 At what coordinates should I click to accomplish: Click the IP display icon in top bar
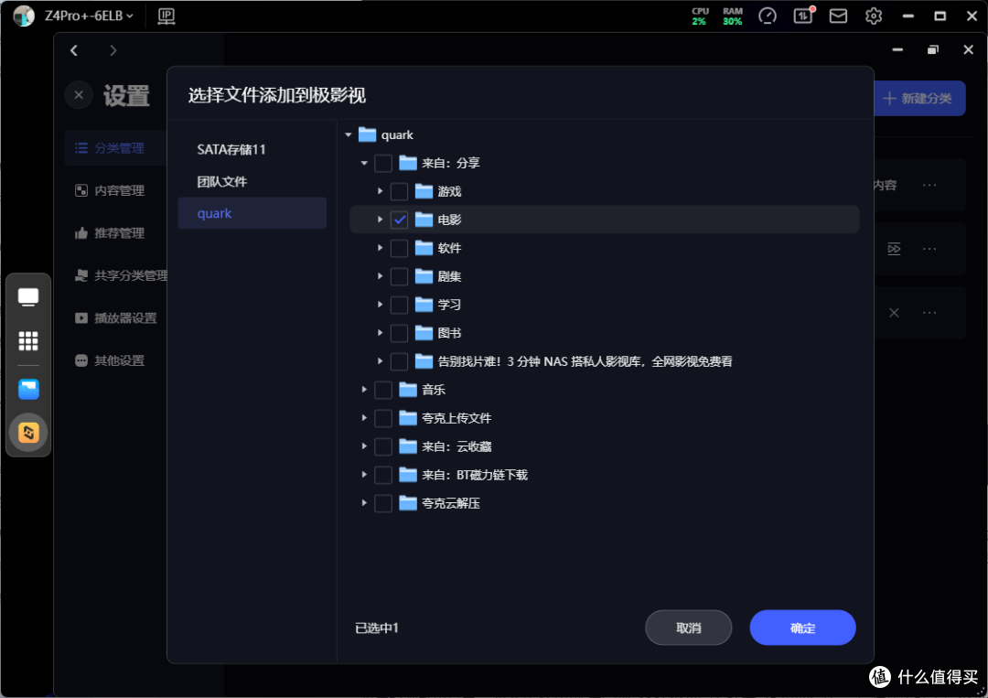[166, 16]
